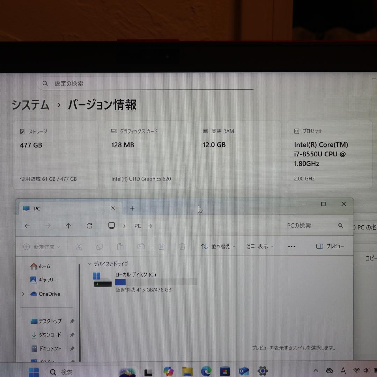This screenshot has height=377, width=377.
Task: Select the Paste icon
Action: point(120,246)
